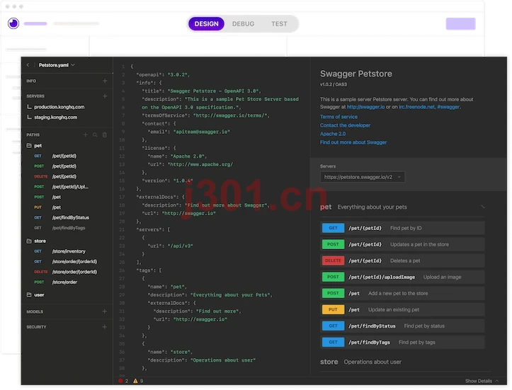This screenshot has height=390, width=512.
Task: Delete path using the trash icon
Action: click(105, 134)
